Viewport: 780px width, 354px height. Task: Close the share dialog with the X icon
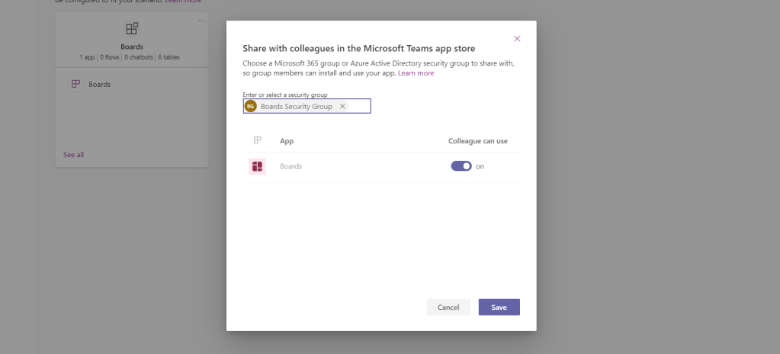(517, 38)
